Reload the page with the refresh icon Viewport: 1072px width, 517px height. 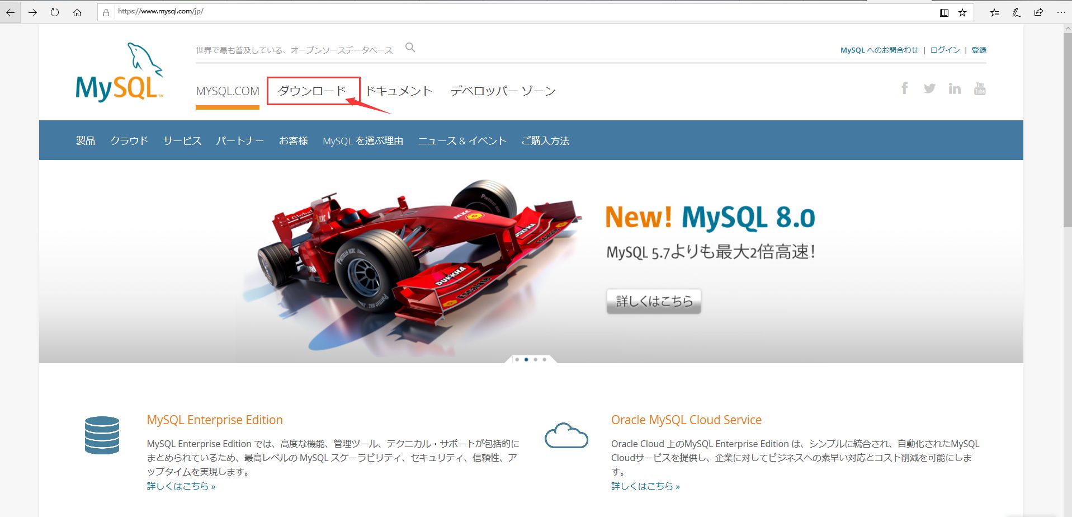55,12
